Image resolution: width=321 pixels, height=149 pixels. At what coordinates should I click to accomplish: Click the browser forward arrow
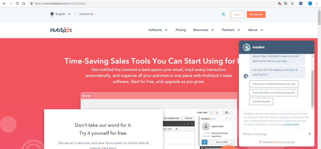click(x=11, y=3)
